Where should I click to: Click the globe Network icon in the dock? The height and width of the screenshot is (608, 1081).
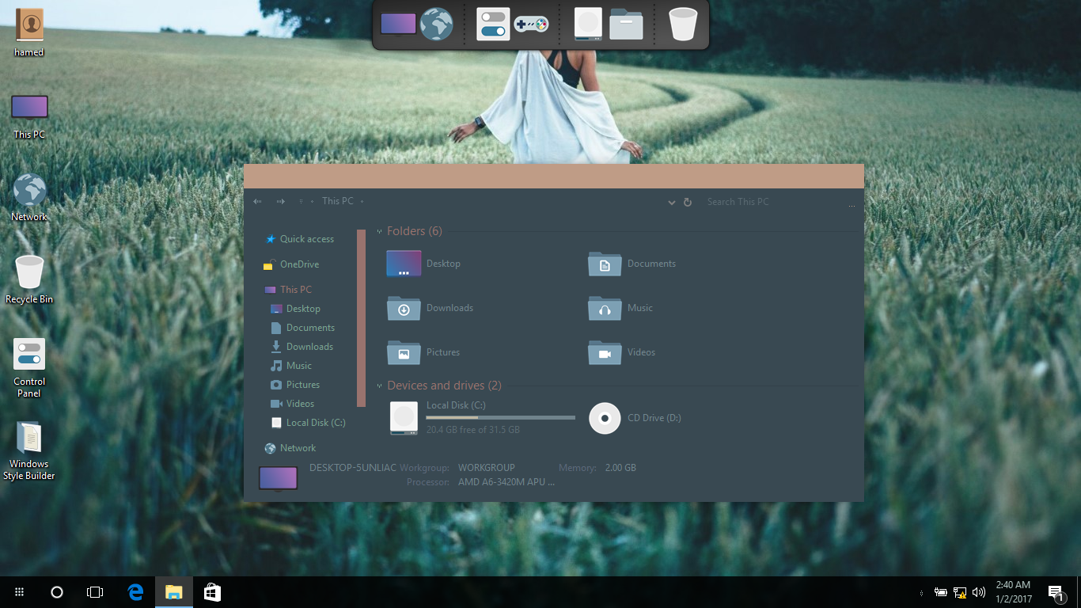point(436,25)
